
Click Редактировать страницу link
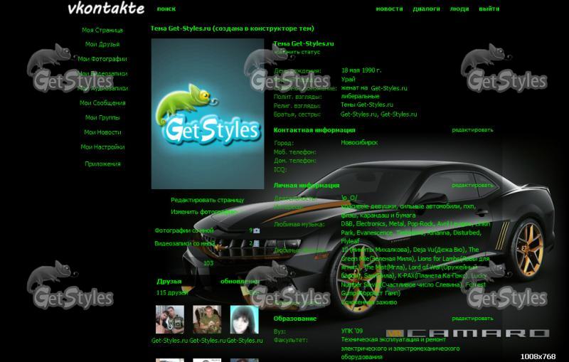point(207,201)
